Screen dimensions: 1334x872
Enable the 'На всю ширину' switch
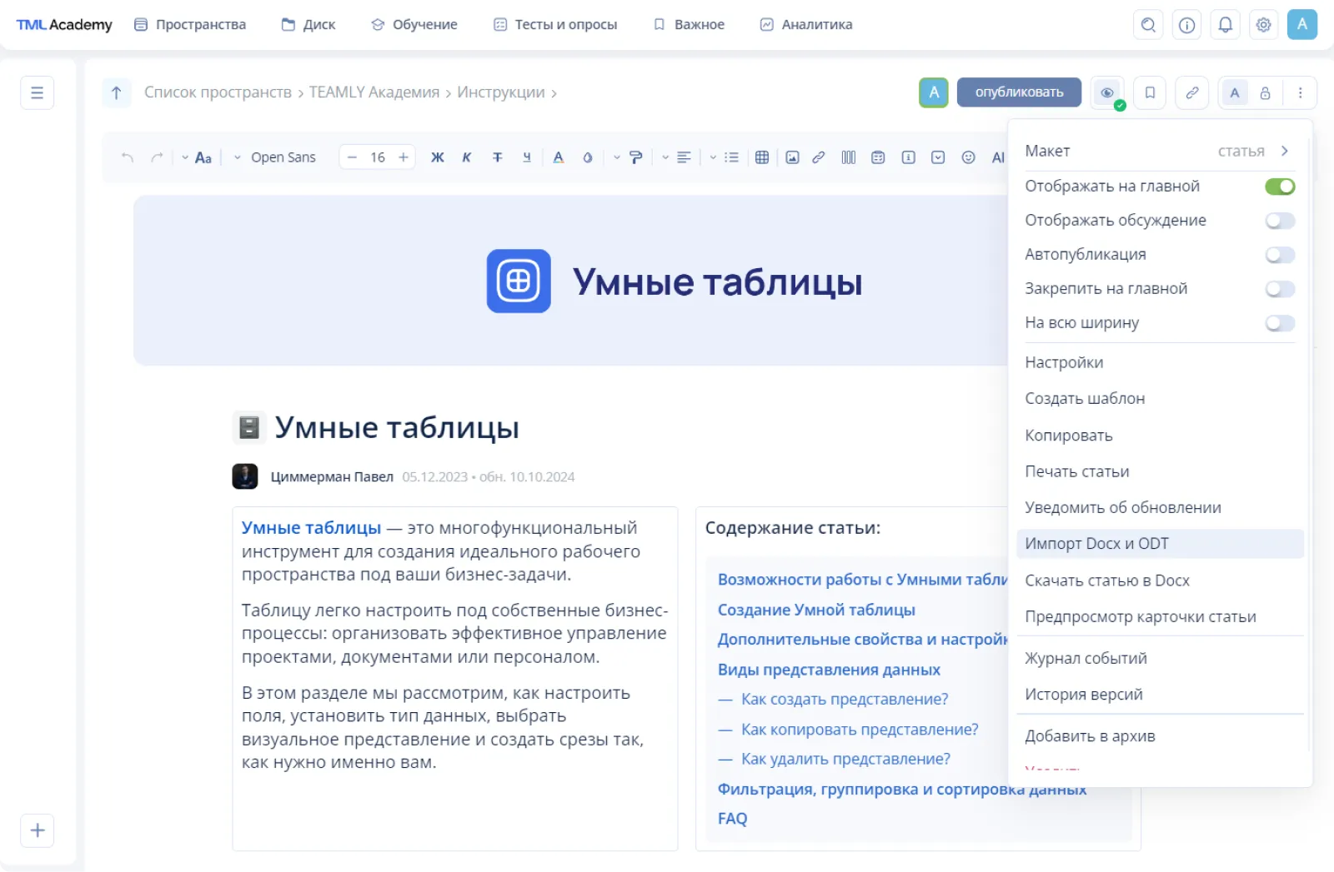tap(1280, 323)
